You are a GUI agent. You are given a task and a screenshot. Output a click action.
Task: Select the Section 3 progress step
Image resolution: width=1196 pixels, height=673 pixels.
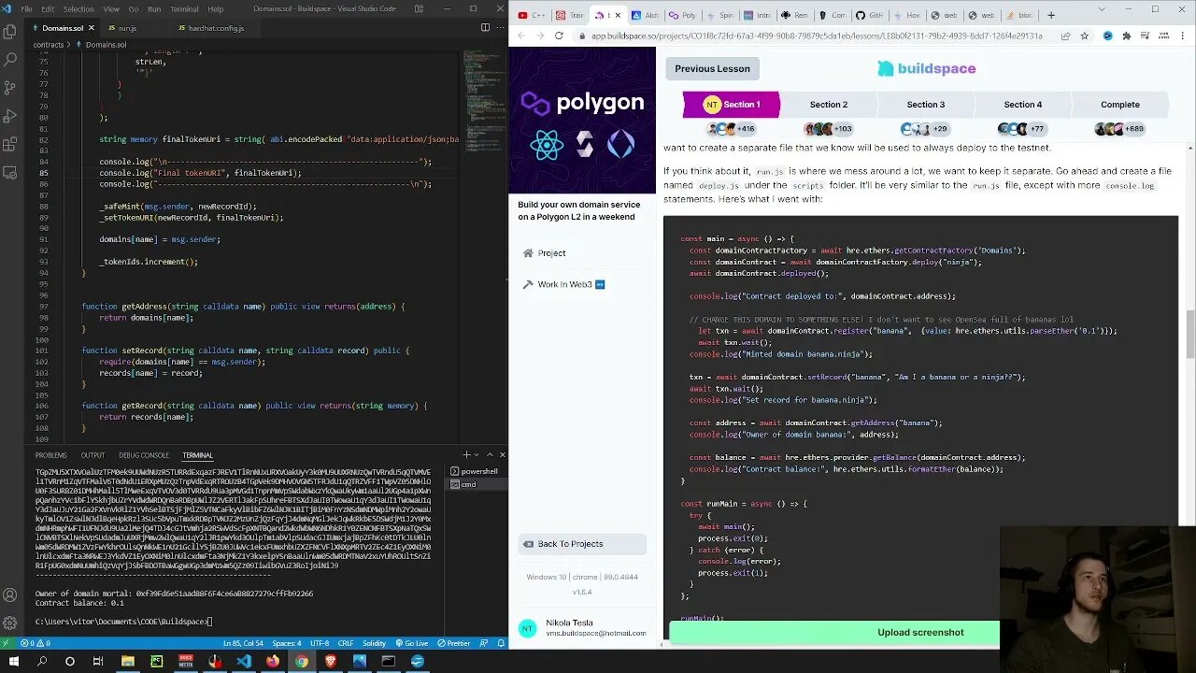click(x=926, y=105)
